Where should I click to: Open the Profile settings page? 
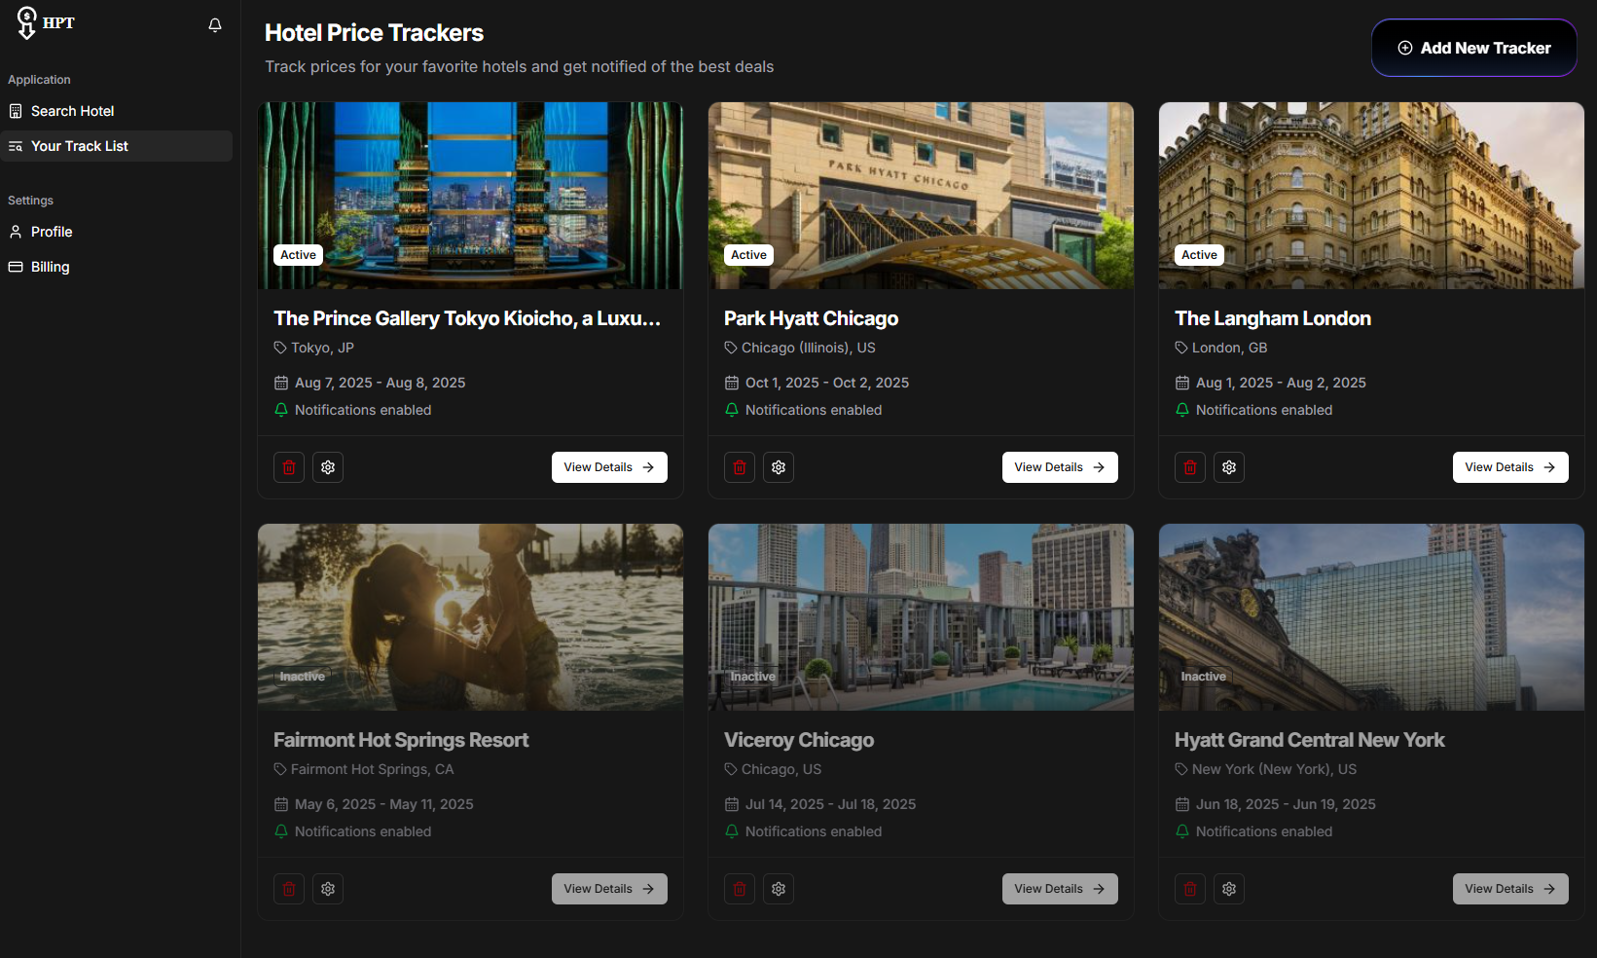117,232
